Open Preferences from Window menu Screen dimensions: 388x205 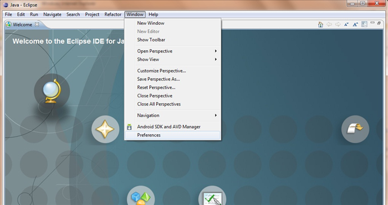click(x=172, y=135)
